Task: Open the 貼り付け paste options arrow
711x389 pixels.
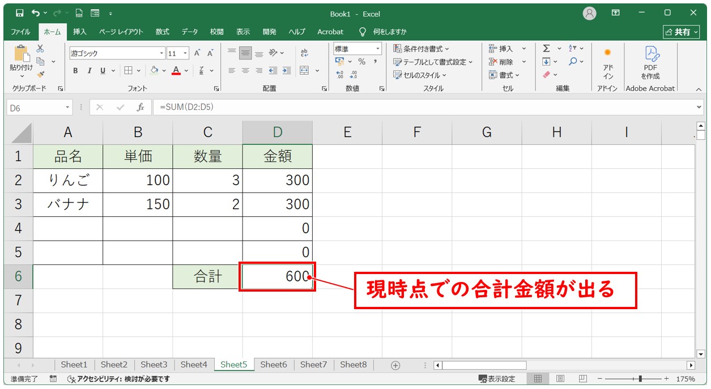Action: point(22,75)
